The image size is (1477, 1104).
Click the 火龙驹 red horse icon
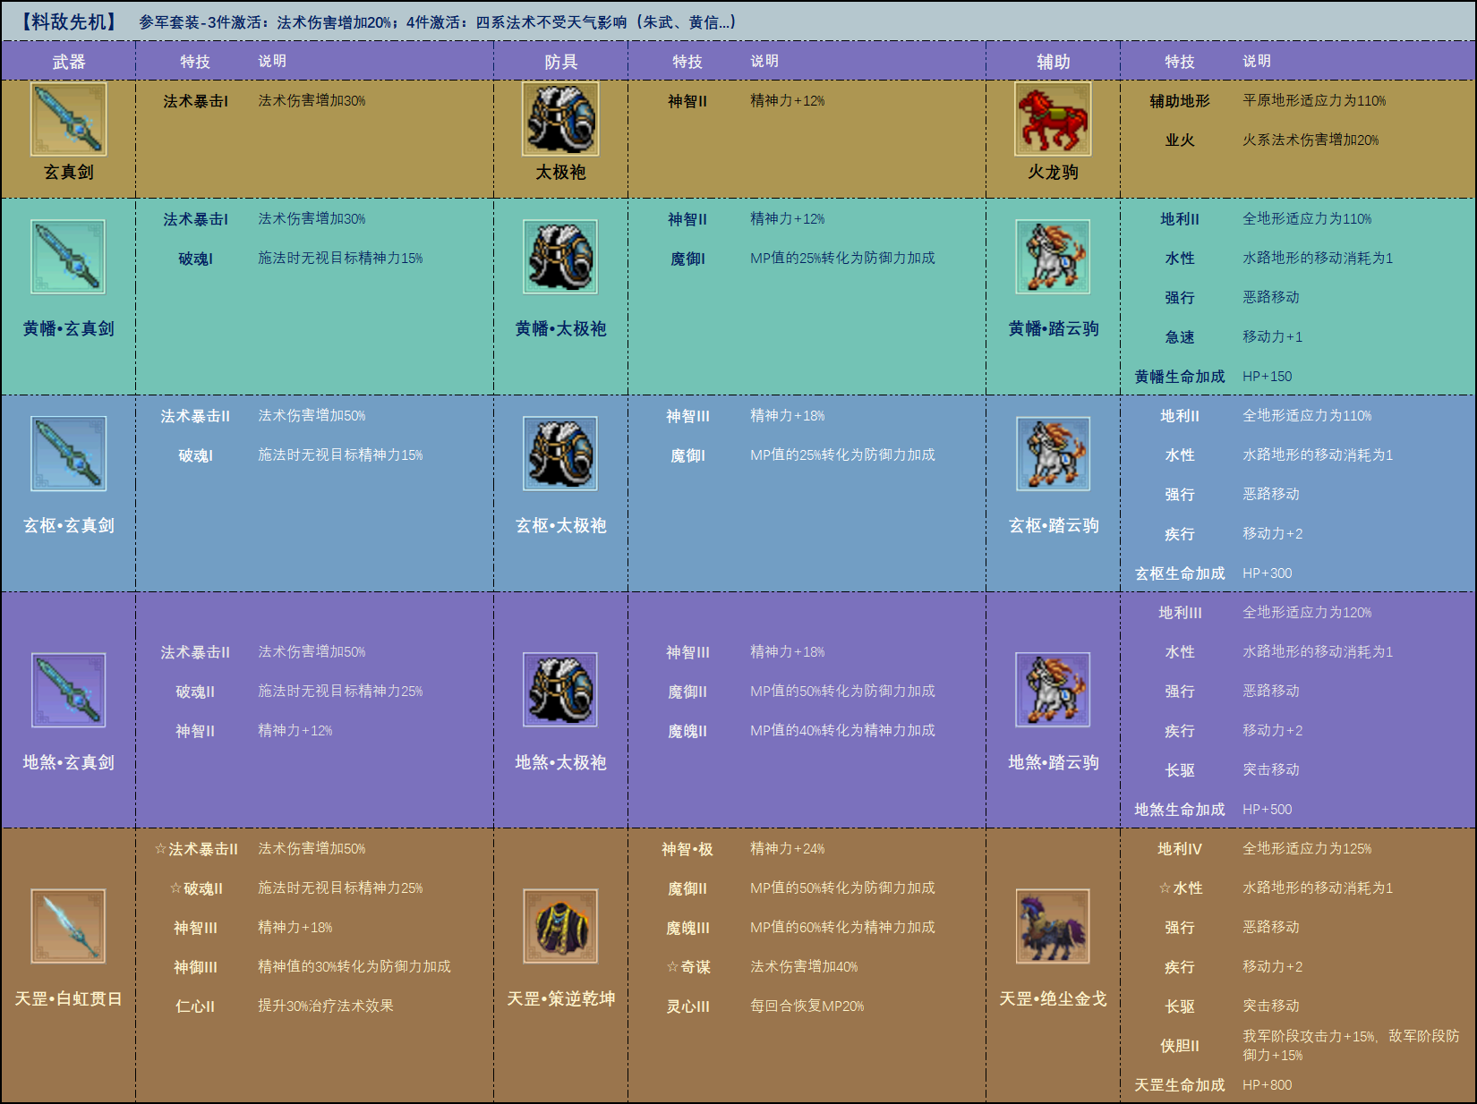(x=1054, y=119)
